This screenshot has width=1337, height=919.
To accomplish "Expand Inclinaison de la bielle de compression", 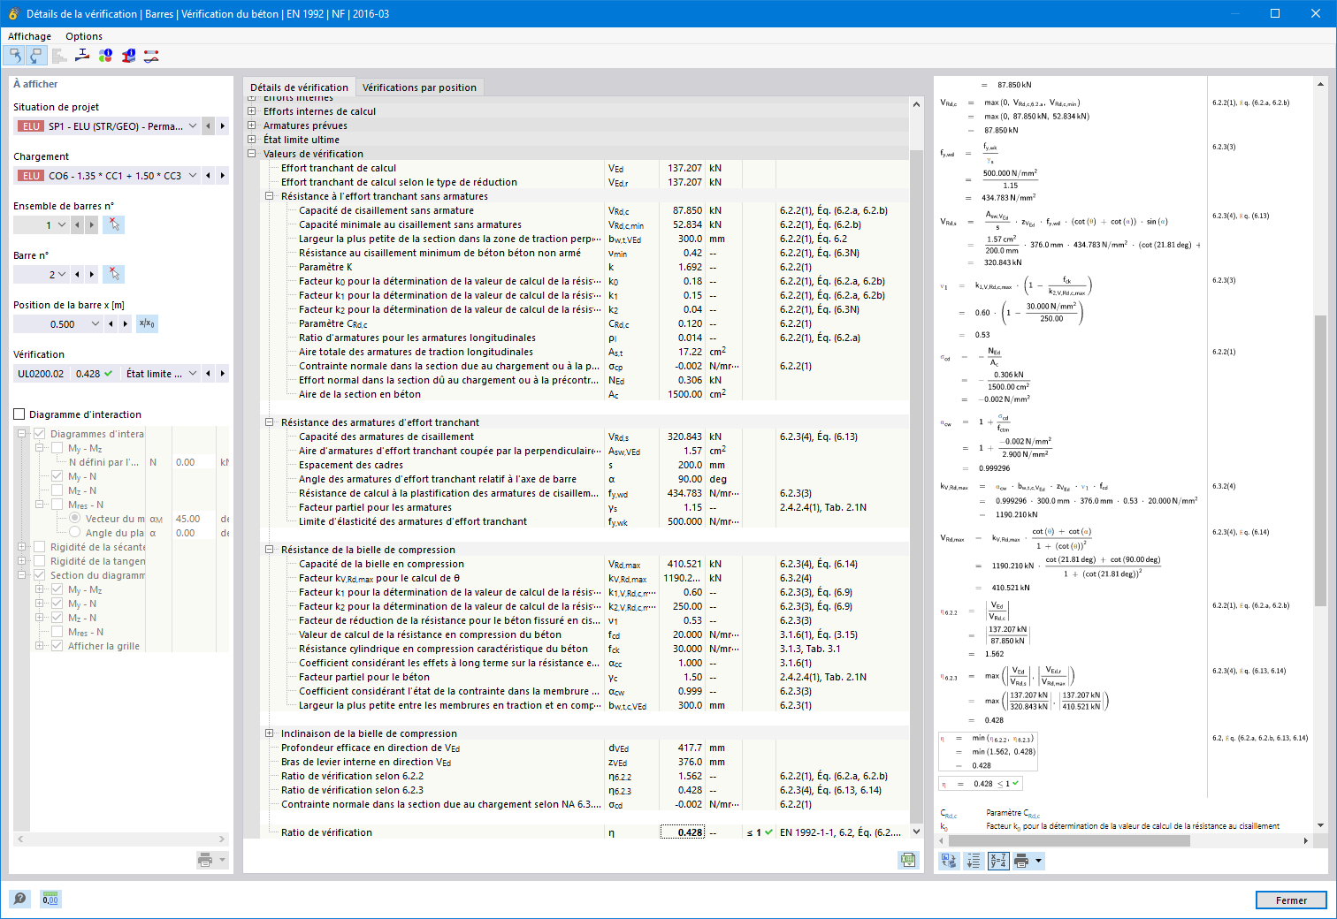I will (x=270, y=733).
